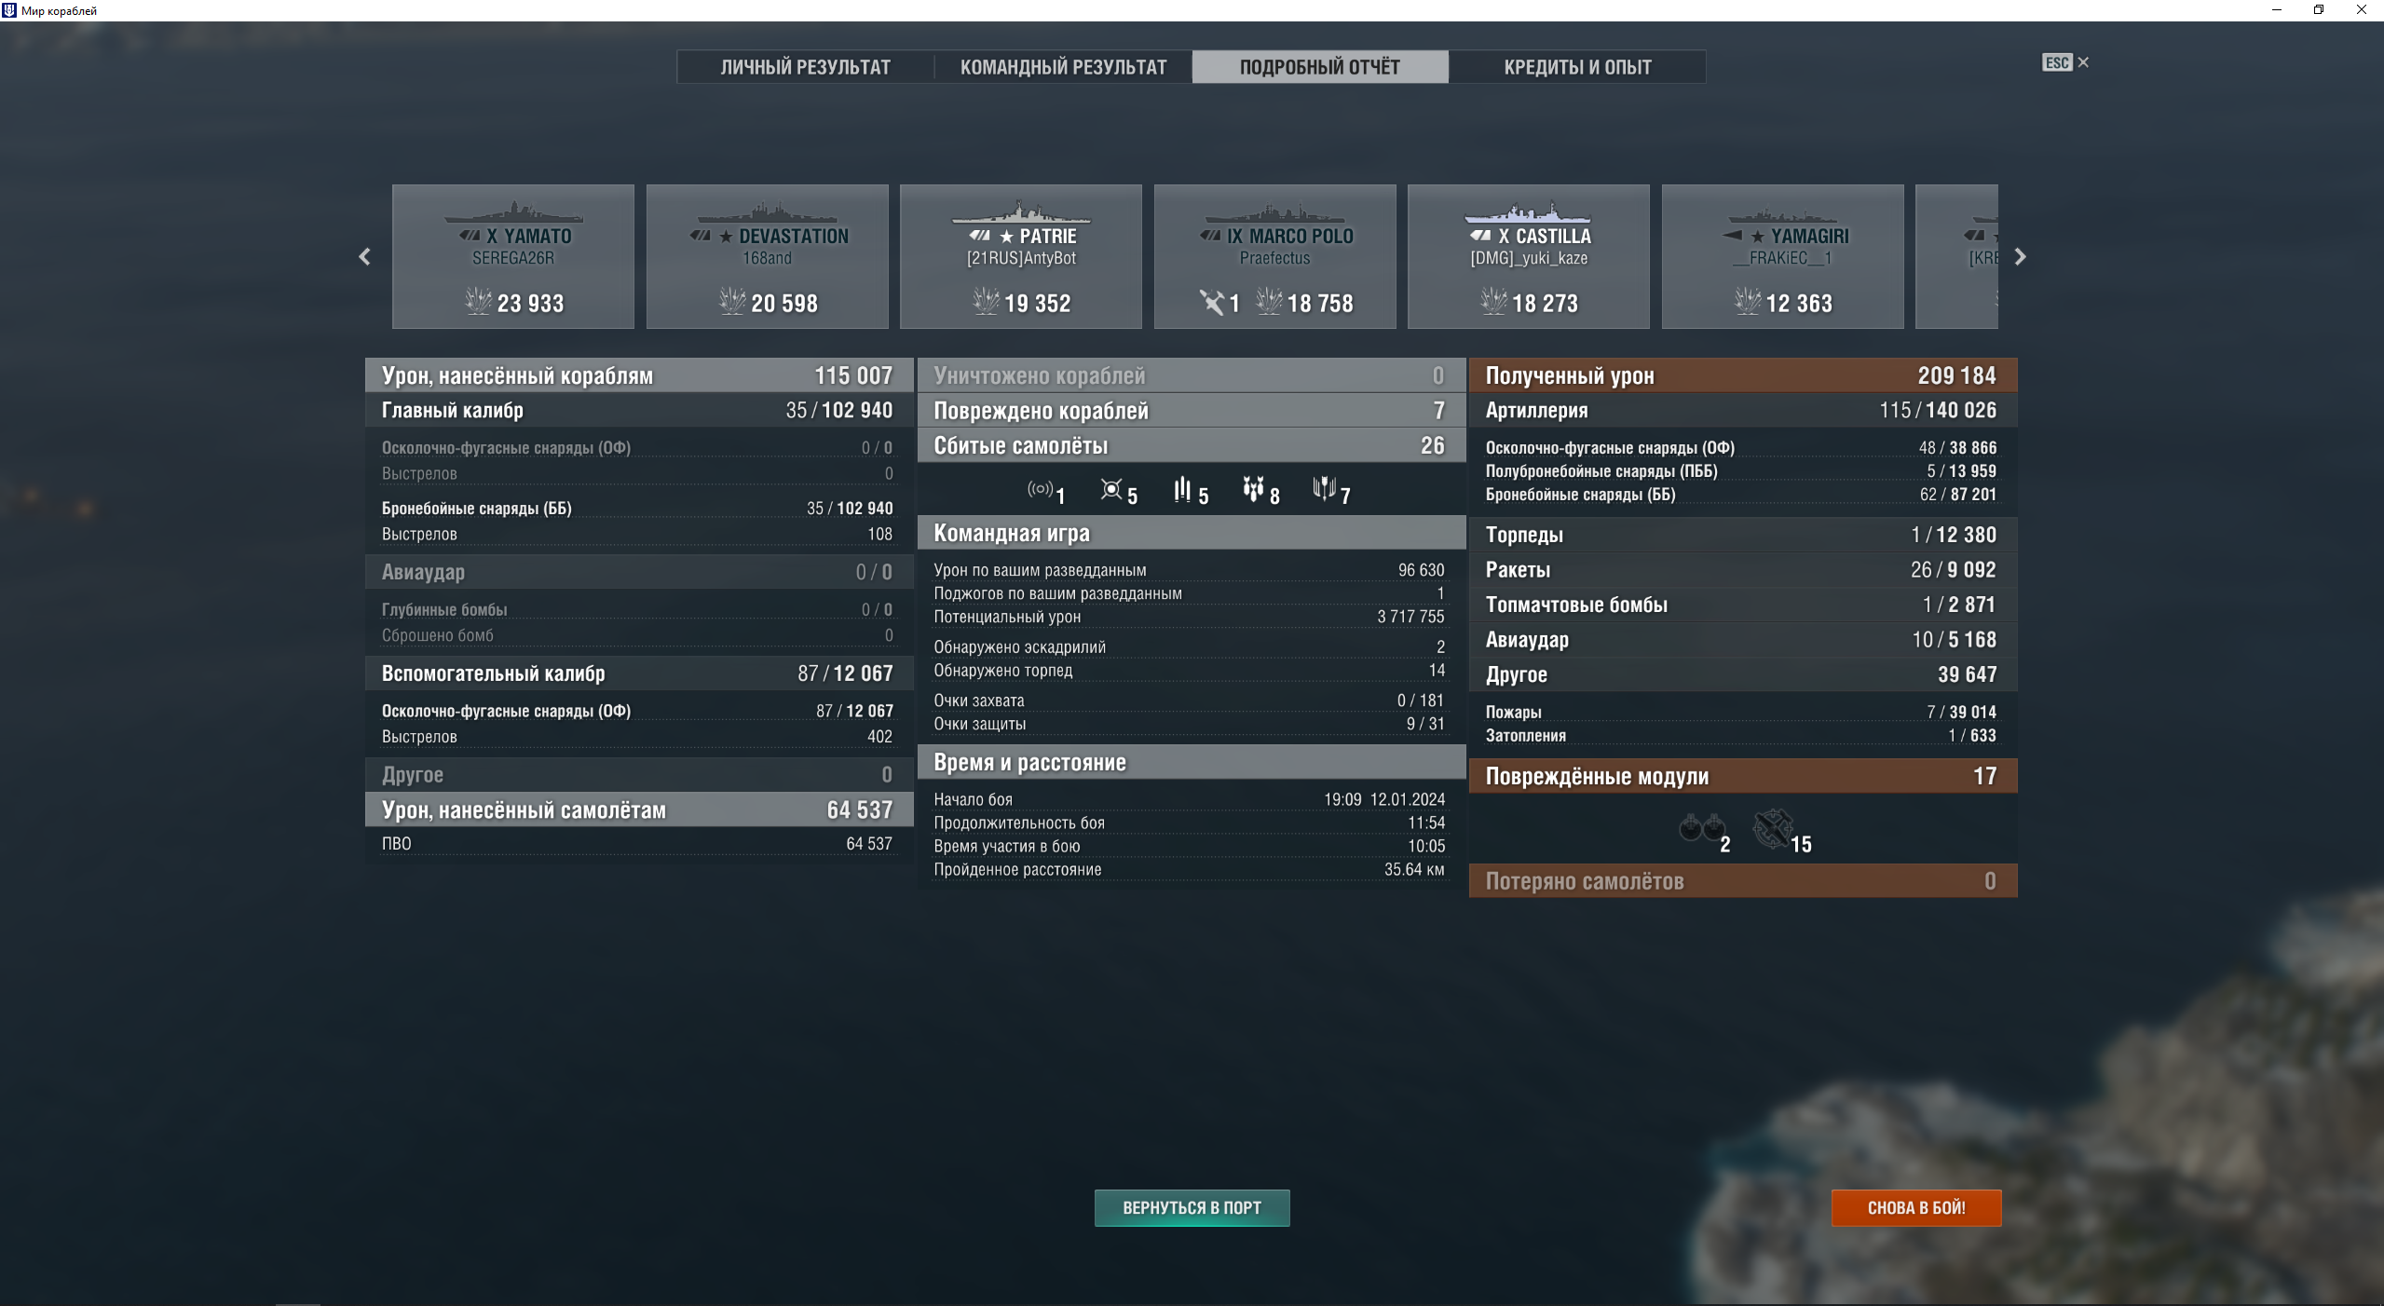Select the X Yamato ship card
This screenshot has height=1306, width=2384.
tap(513, 256)
